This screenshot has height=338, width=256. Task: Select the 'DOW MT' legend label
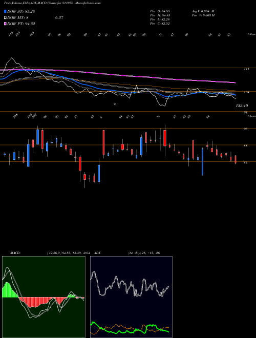pos(17,18)
